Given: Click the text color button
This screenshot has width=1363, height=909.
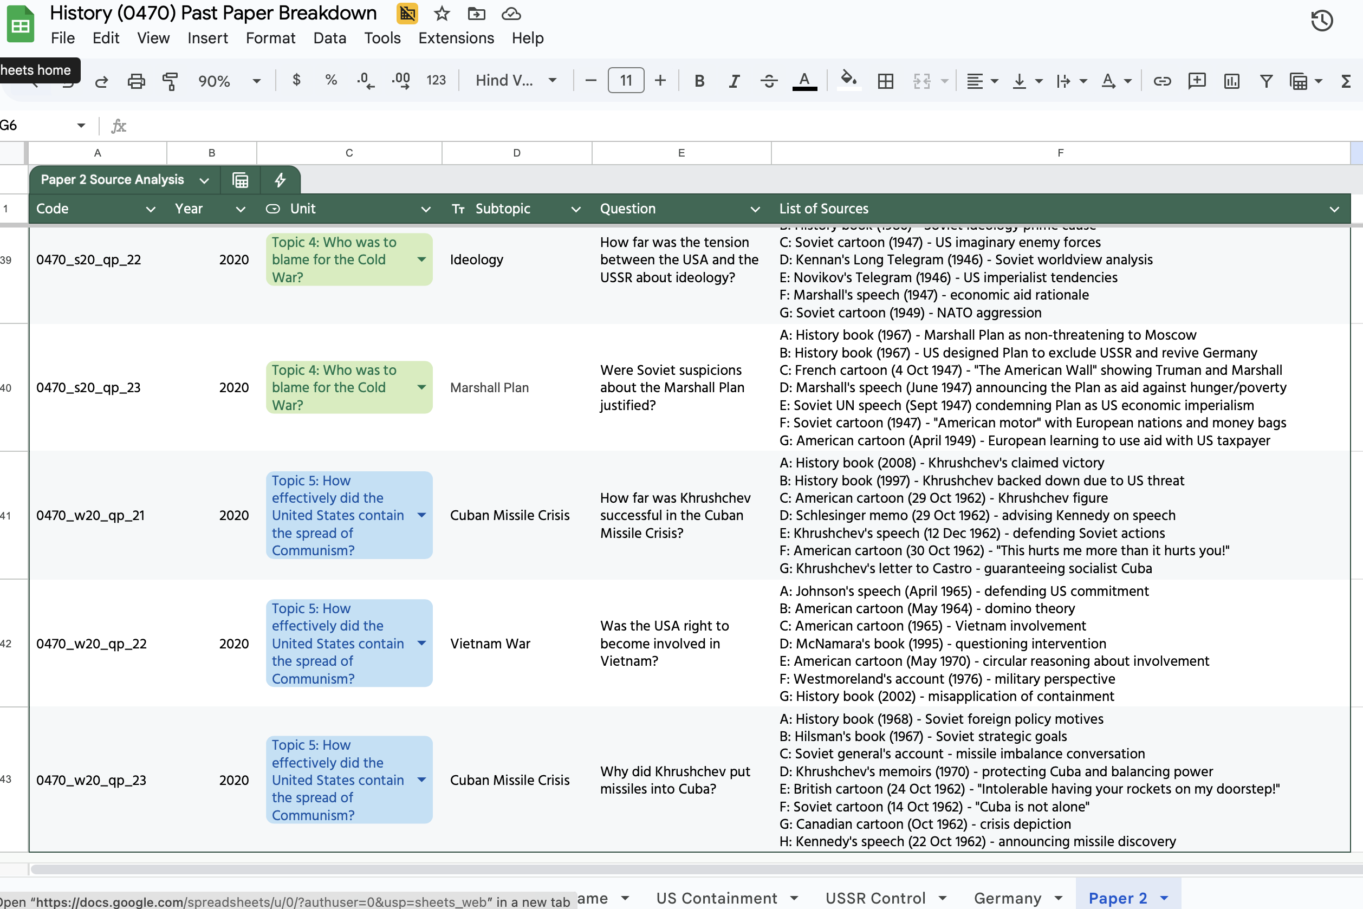Looking at the screenshot, I should pos(804,81).
